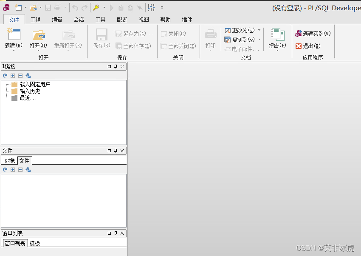
Task: Click the 保存(S) ribbon button
Action: (102, 38)
